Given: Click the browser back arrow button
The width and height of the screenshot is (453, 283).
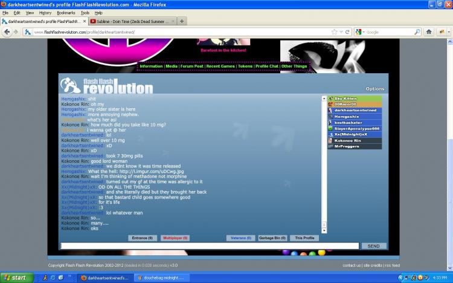Looking at the screenshot, I should [7, 31].
